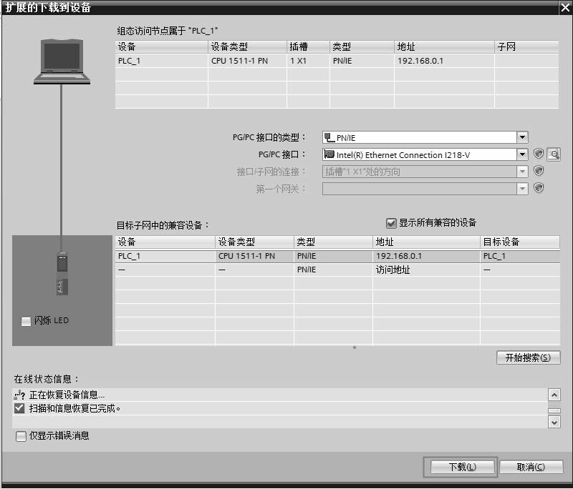This screenshot has height=489, width=573.
Task: Click the Intel(R) Ethernet Connection I218-V combo box
Action: click(425, 154)
